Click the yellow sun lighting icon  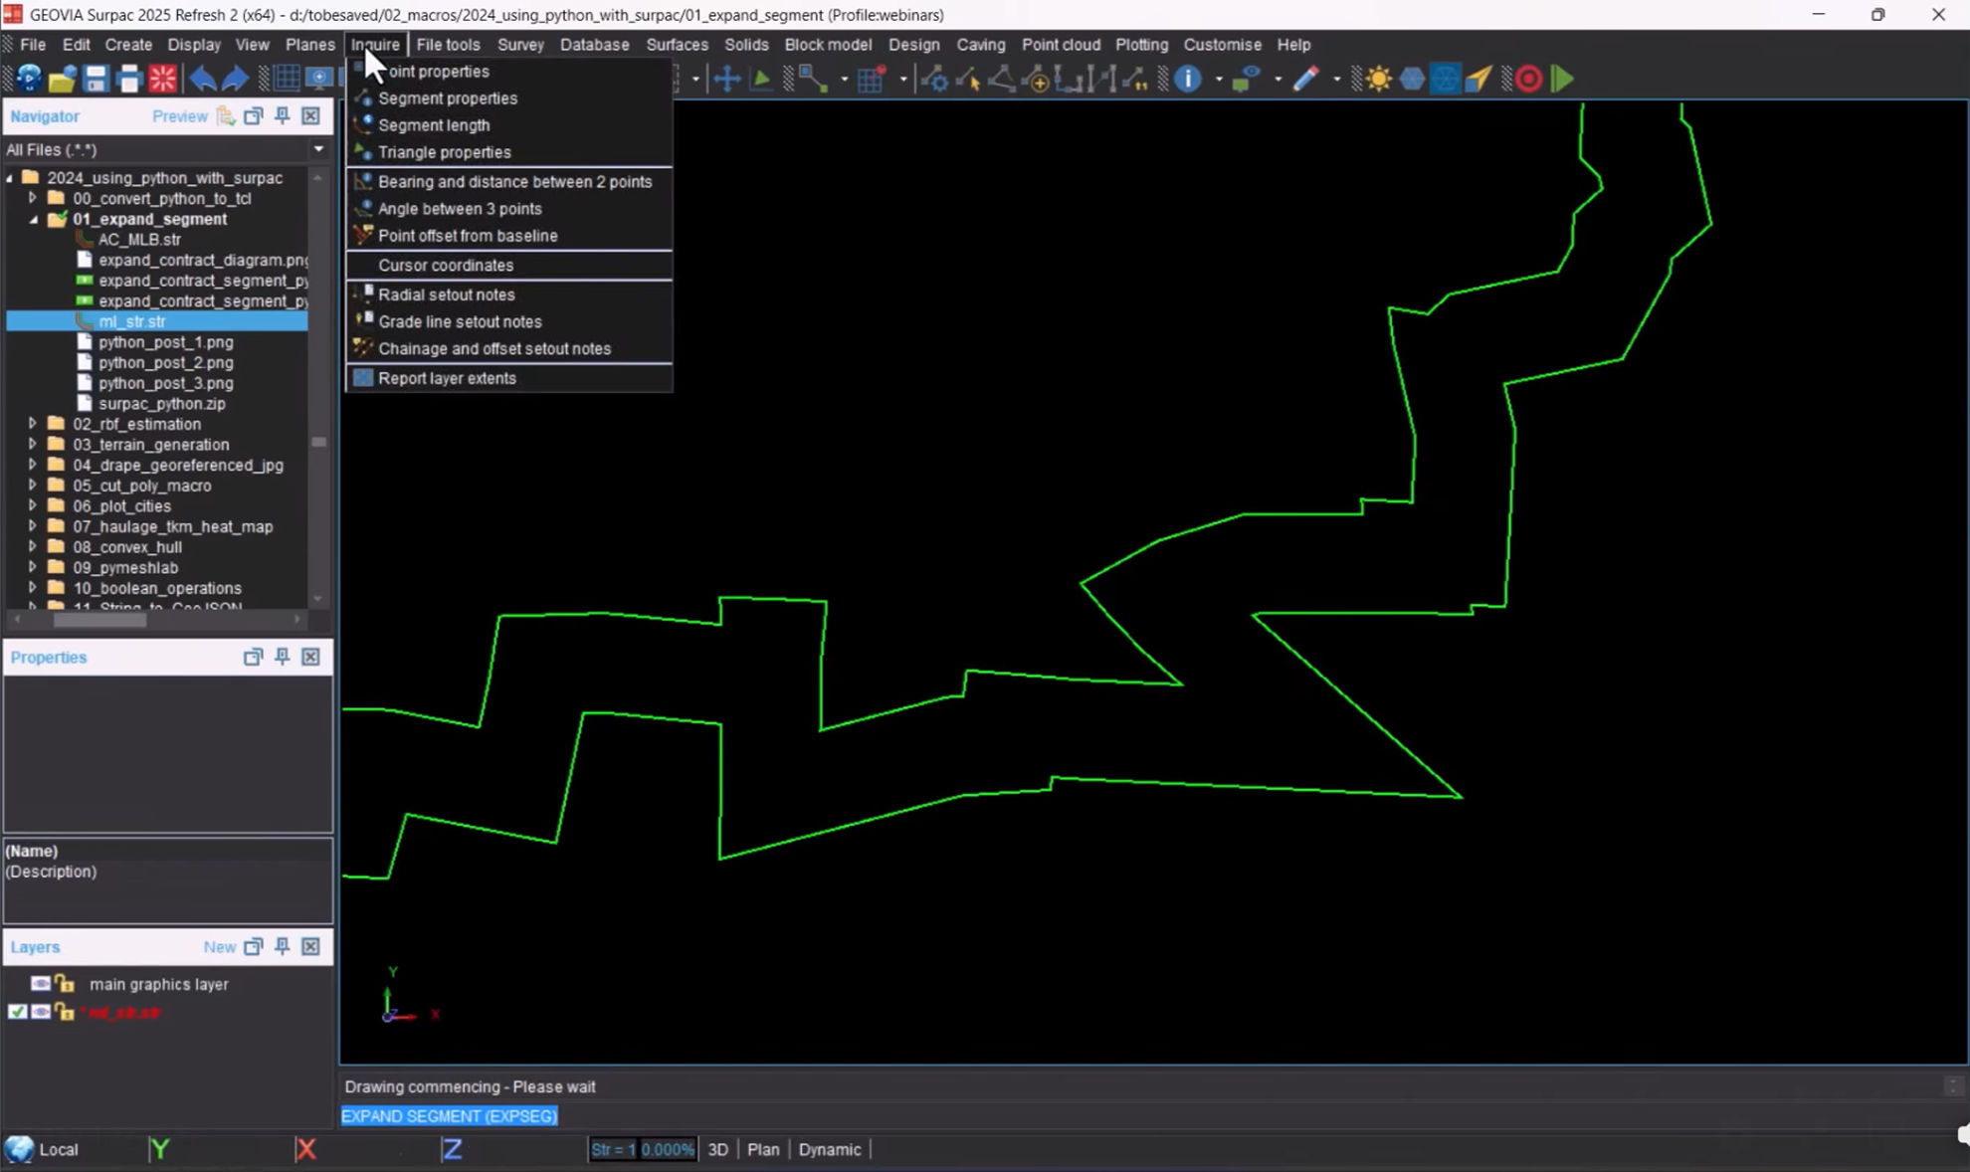[x=1378, y=79]
